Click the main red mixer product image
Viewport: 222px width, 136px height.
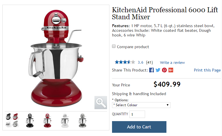pos(56,58)
